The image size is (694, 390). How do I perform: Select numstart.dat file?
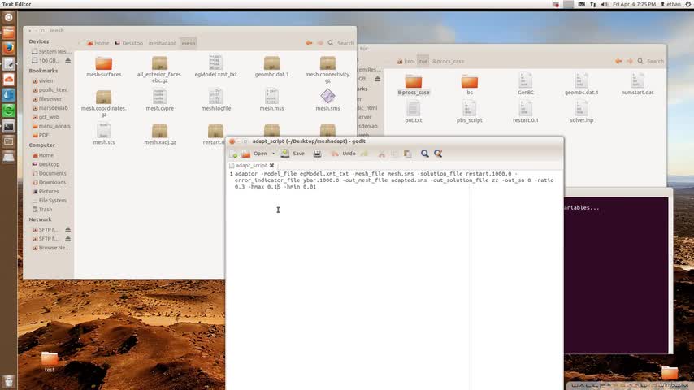[637, 84]
